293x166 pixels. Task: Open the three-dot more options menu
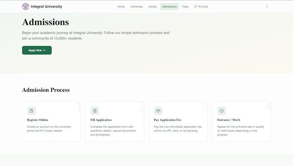(x=267, y=6)
